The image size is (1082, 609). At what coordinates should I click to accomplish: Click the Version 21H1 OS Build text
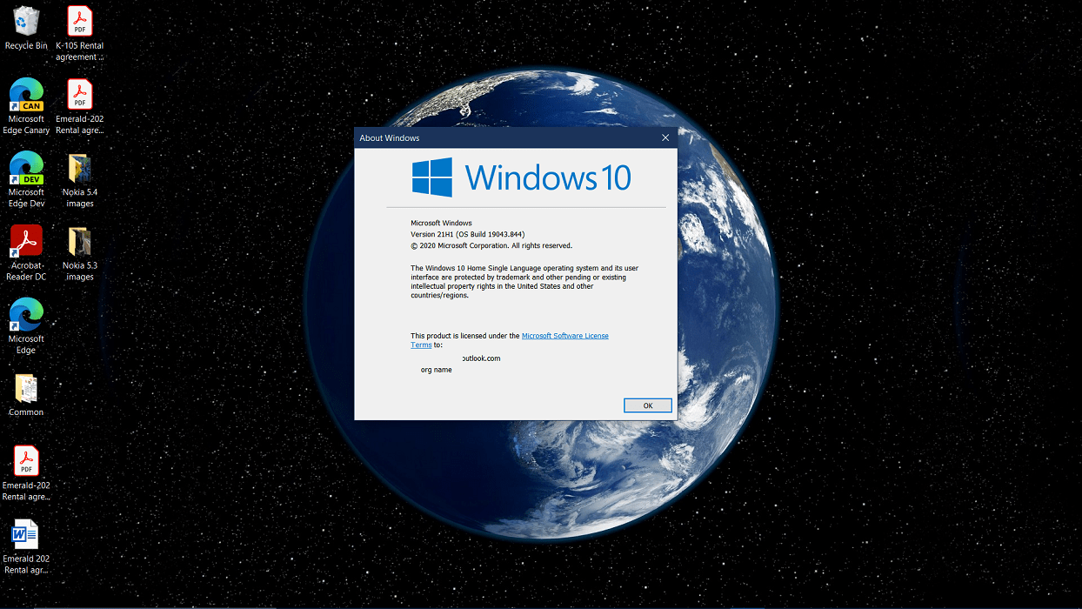tap(468, 234)
